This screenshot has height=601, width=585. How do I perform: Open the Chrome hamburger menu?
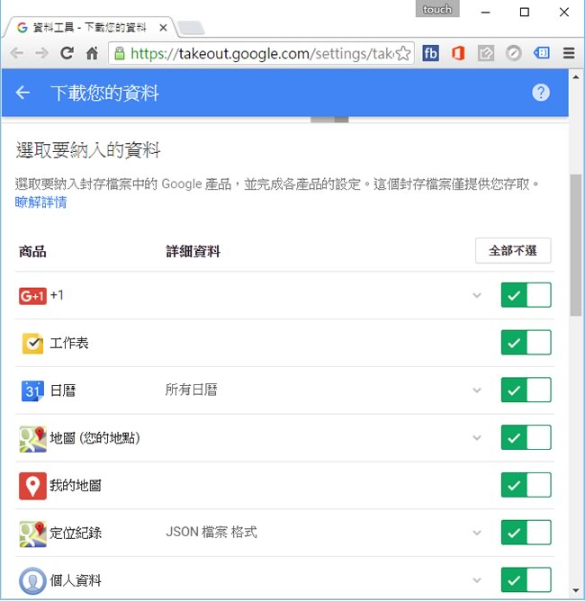pyautogui.click(x=569, y=53)
